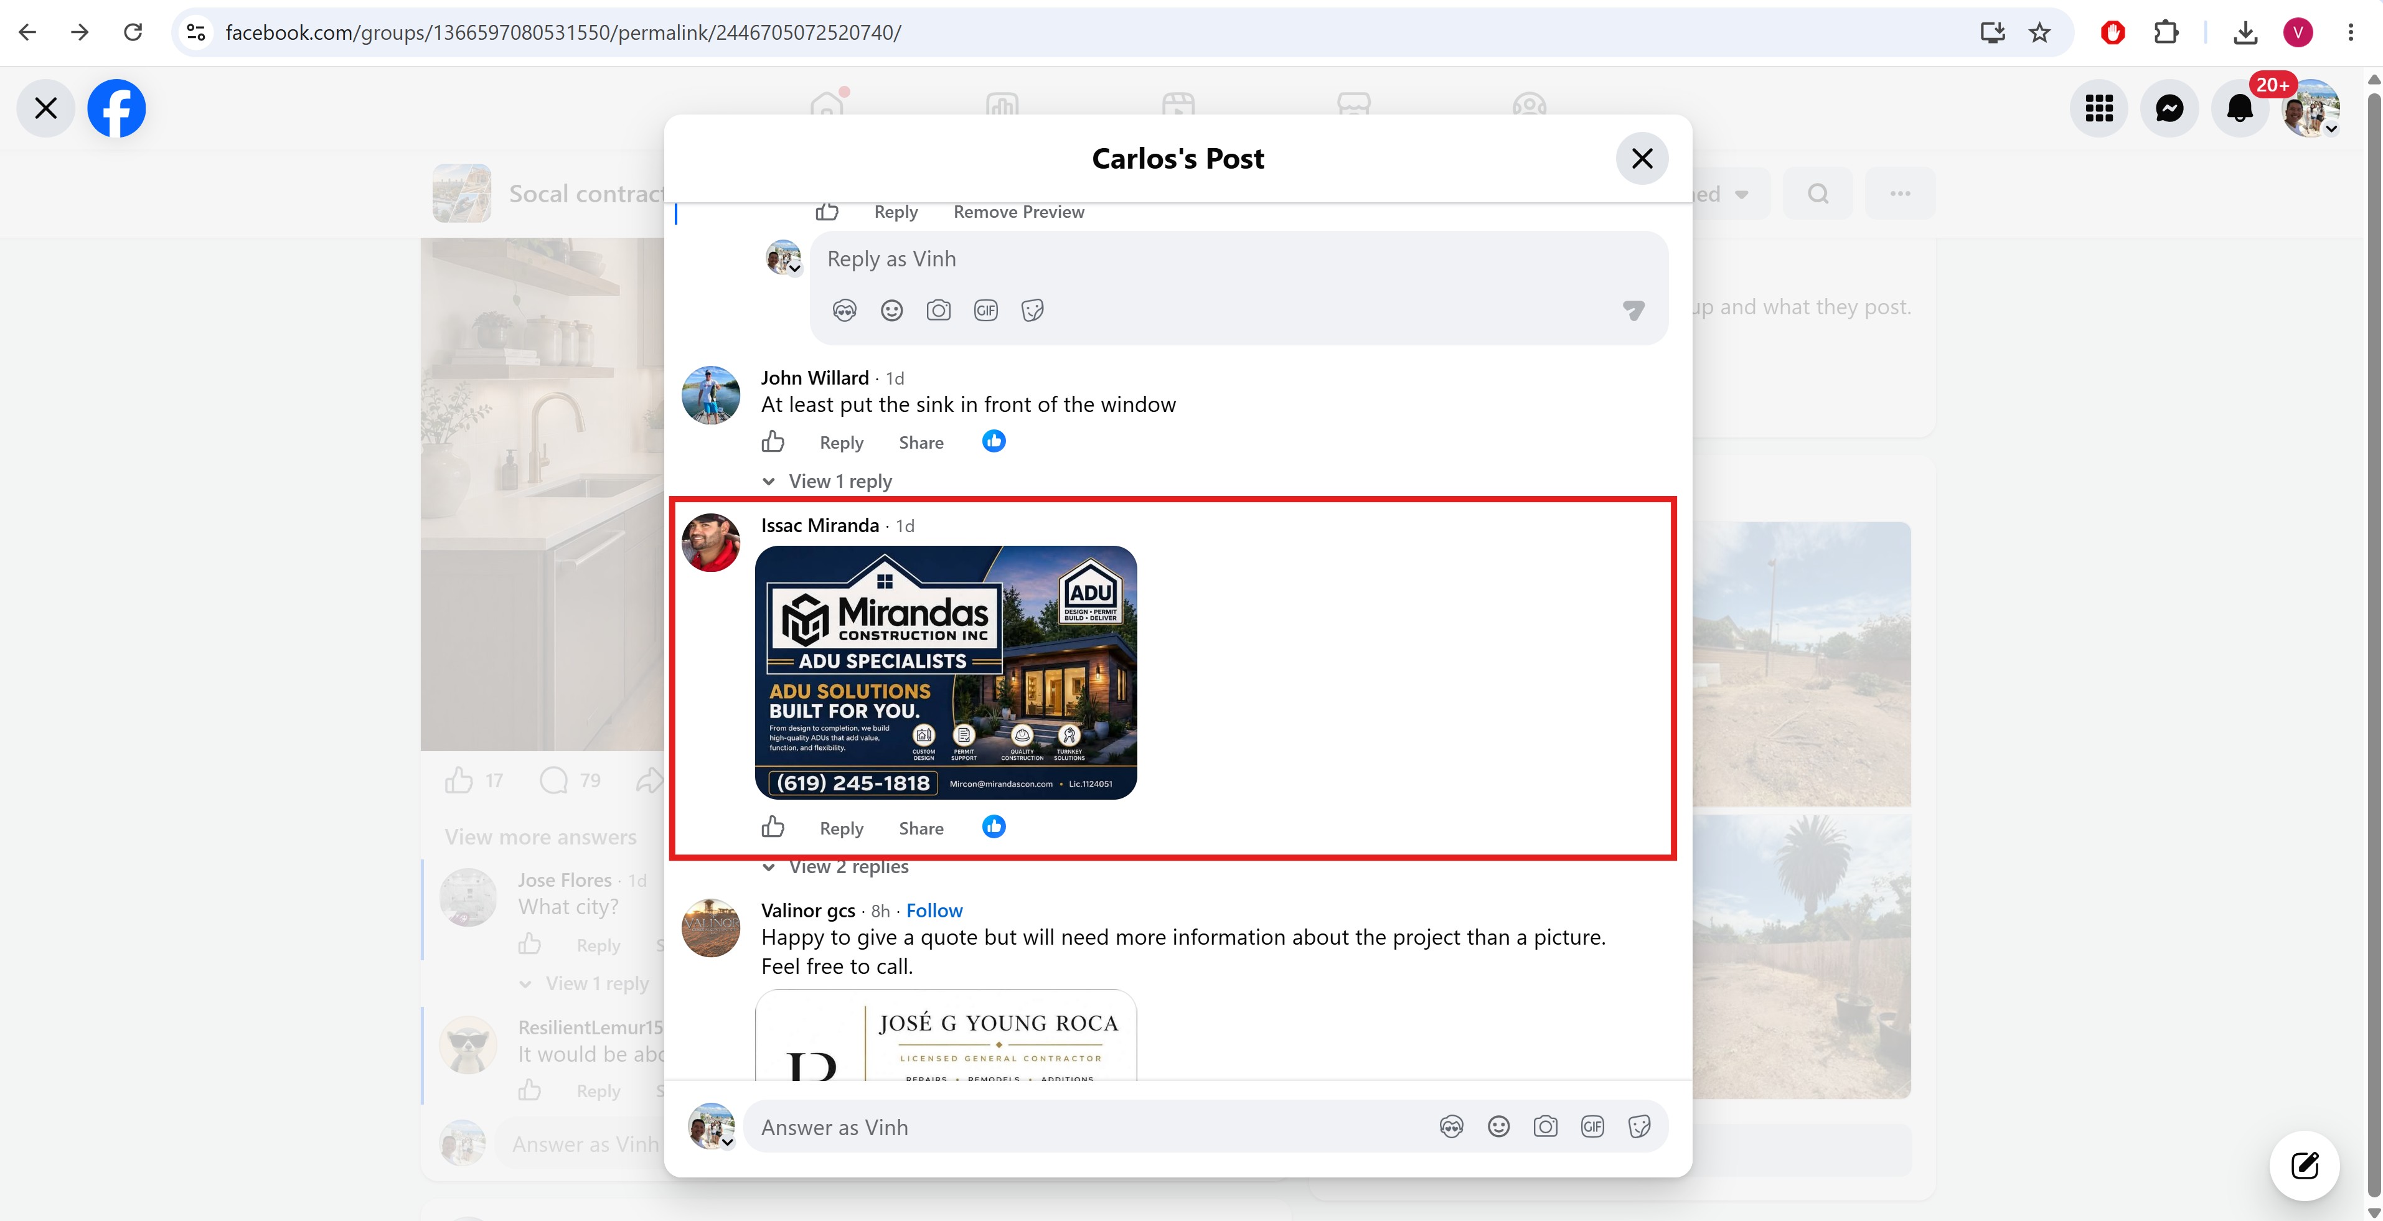Image resolution: width=2383 pixels, height=1221 pixels.
Task: Share Issac Miranda's comment
Action: tap(921, 829)
